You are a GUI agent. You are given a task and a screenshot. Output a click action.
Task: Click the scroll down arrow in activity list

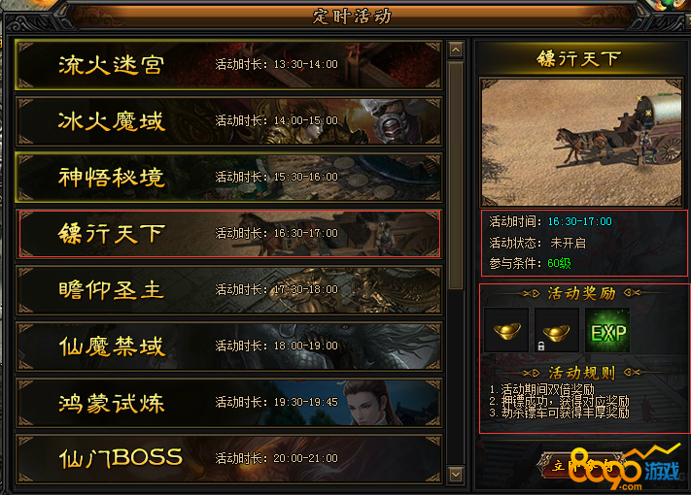[456, 475]
